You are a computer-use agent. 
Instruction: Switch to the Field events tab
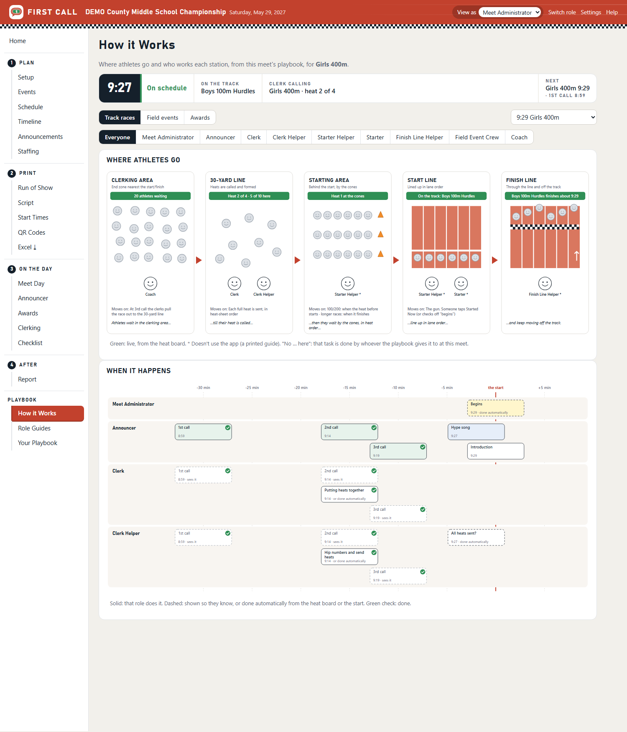163,118
